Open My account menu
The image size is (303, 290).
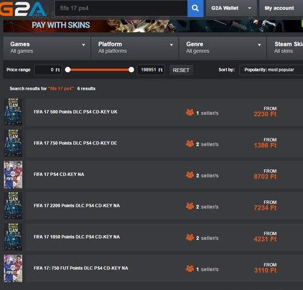coord(281,8)
